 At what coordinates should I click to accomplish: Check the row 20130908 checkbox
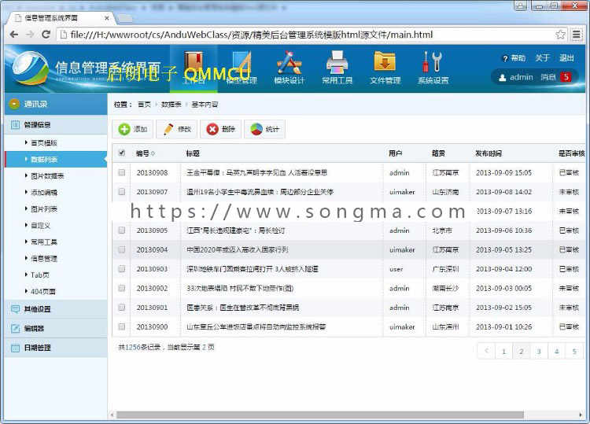[121, 172]
